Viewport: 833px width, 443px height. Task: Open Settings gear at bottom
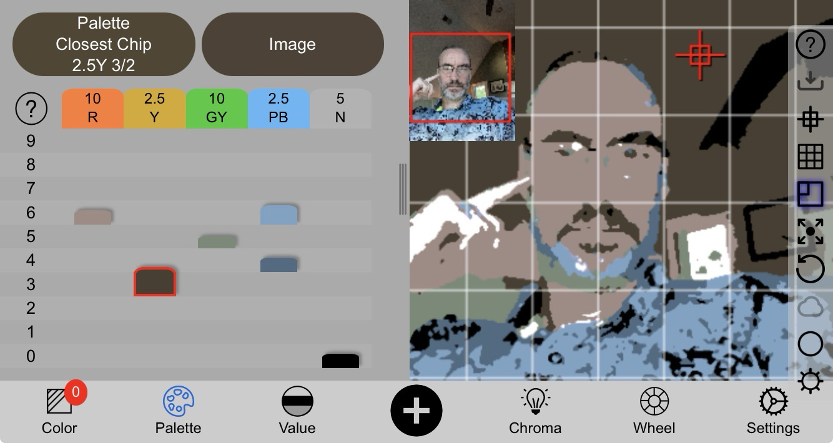(x=773, y=411)
